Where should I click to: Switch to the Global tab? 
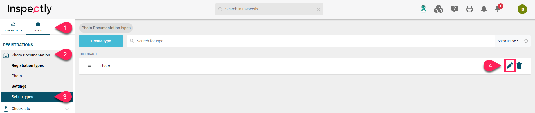38,27
